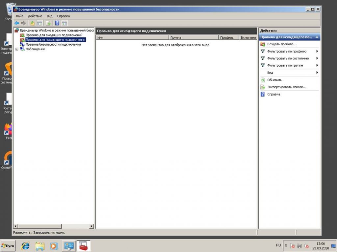Open the Справка menu in the menu bar
Image resolution: width=337 pixels, height=252 pixels.
coord(64,16)
